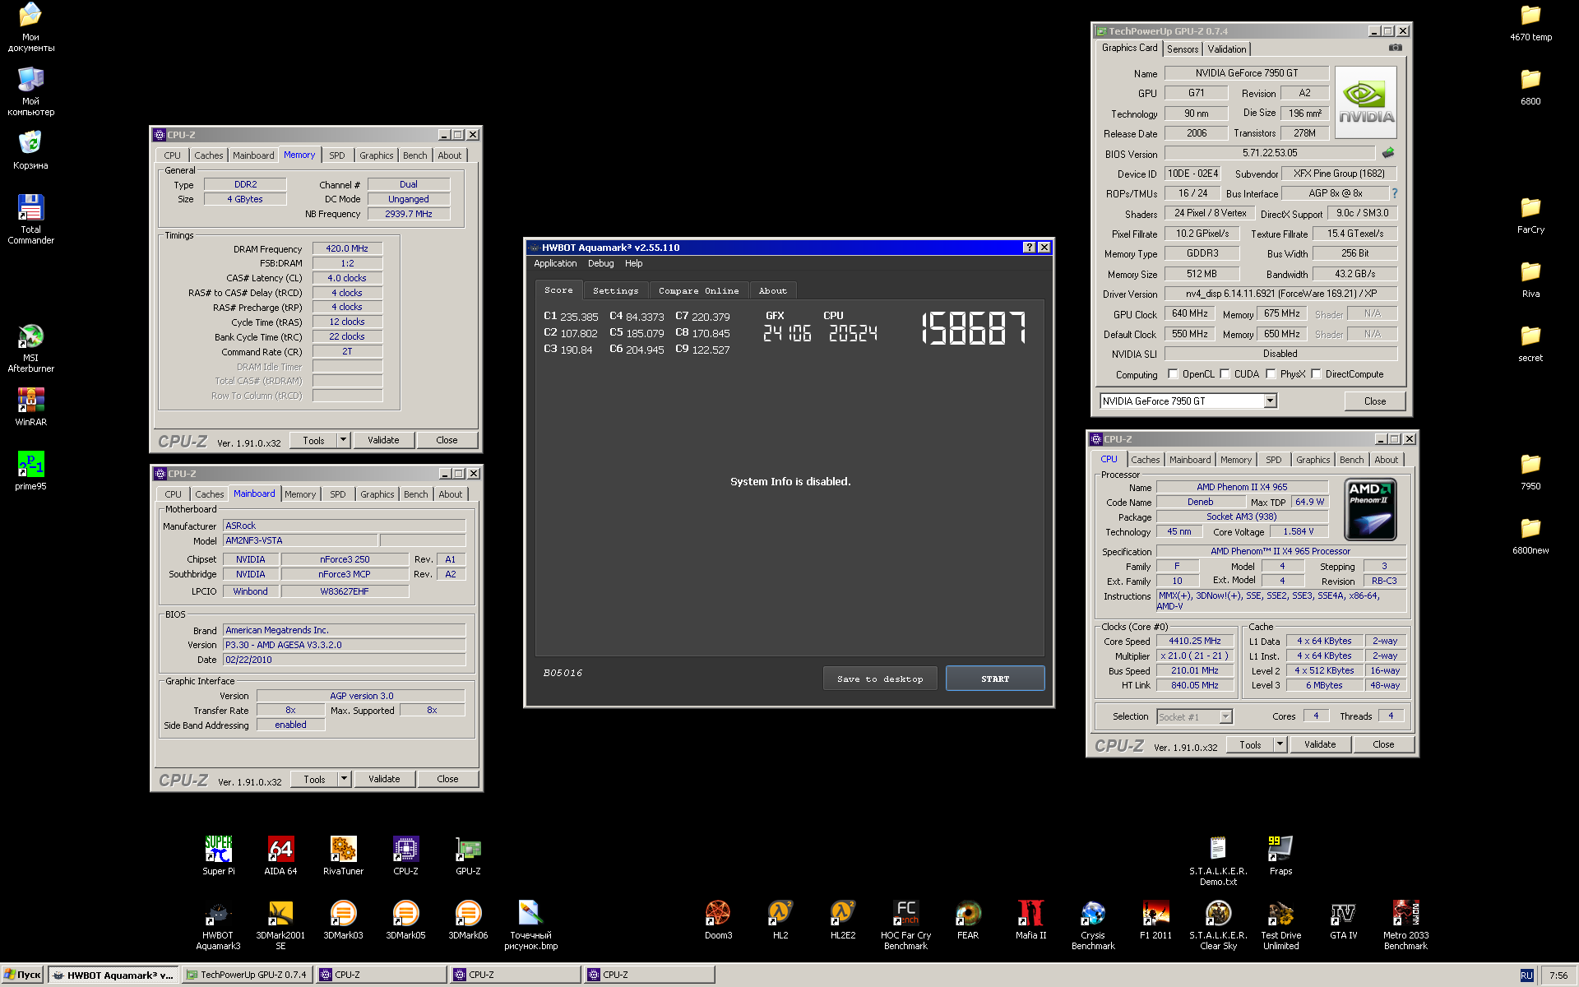Toggle the CUDA checkbox in GPU-Z
Screen dimensions: 1579x987
click(x=1225, y=374)
